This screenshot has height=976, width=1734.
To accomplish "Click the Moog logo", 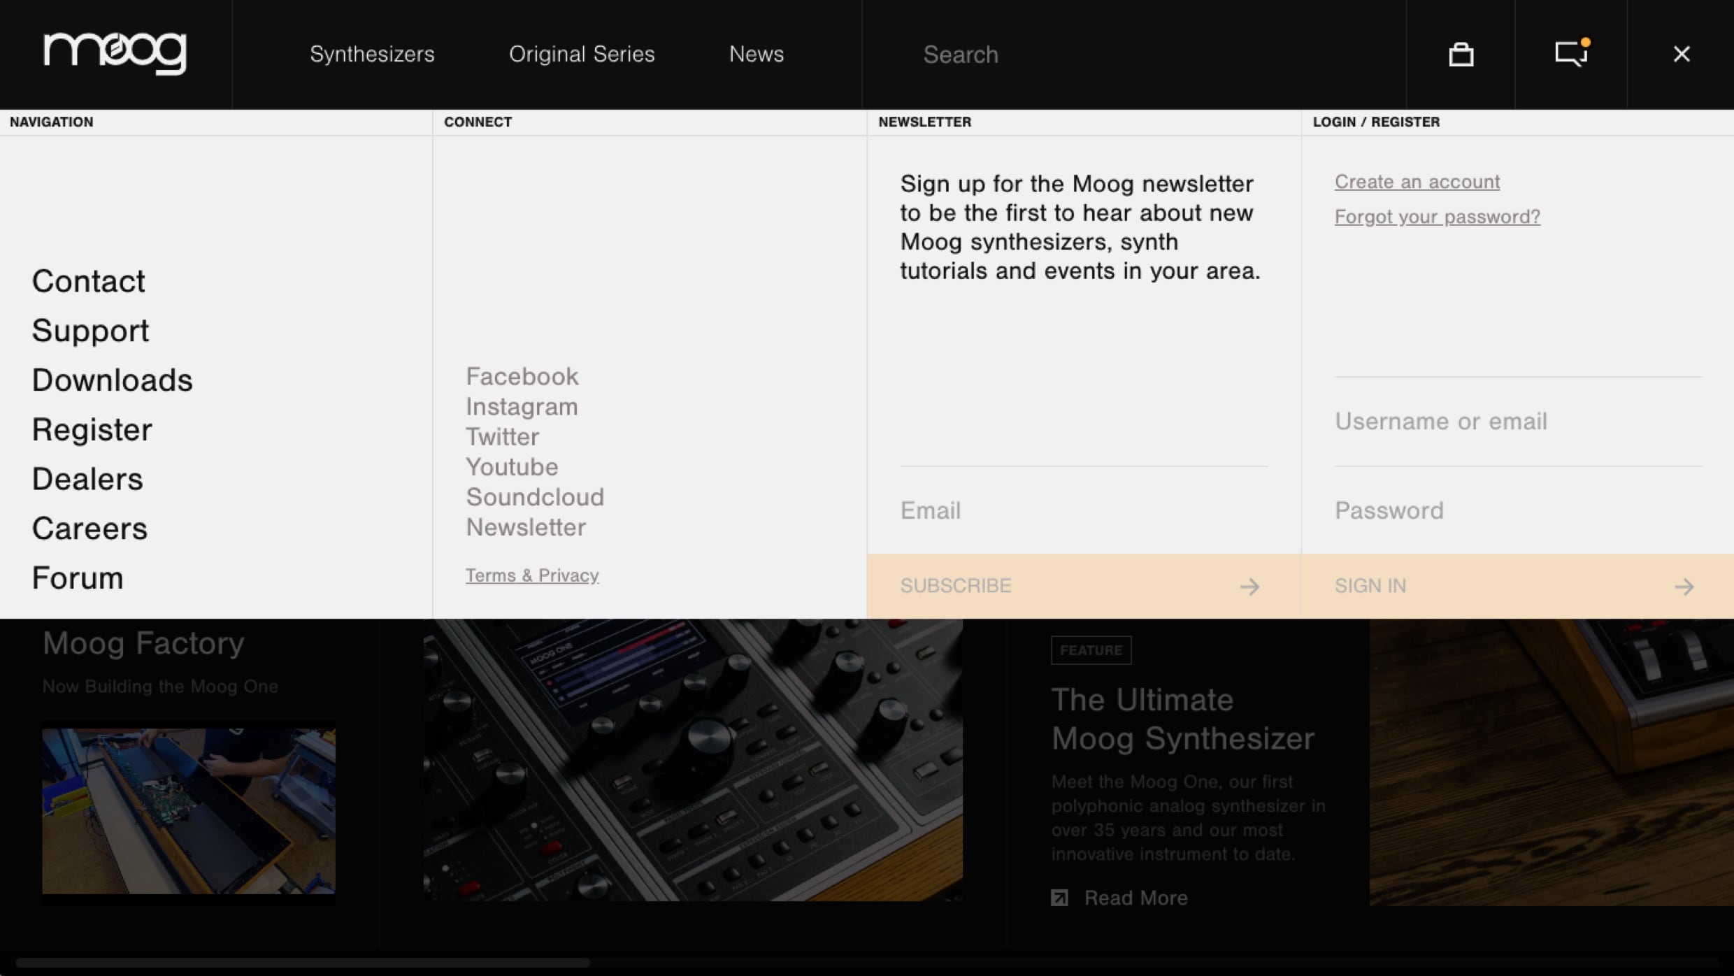I will tap(115, 53).
